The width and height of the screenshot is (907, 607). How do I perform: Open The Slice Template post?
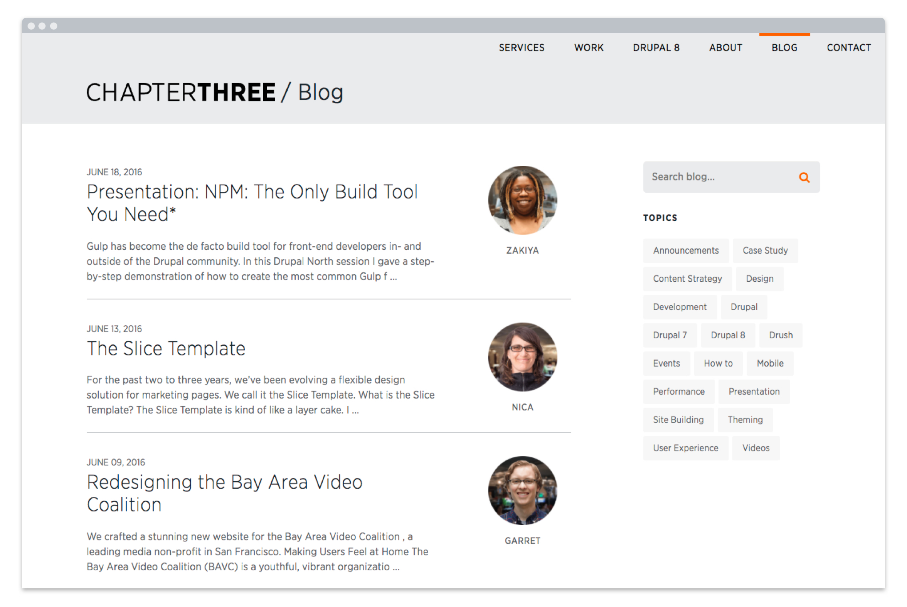click(166, 348)
